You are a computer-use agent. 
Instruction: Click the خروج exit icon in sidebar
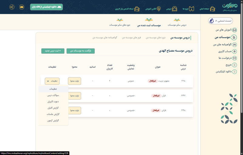(x=234, y=65)
